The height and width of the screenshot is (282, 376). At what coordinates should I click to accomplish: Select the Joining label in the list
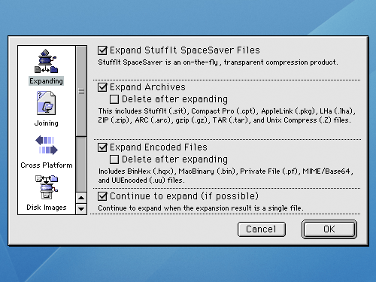47,123
